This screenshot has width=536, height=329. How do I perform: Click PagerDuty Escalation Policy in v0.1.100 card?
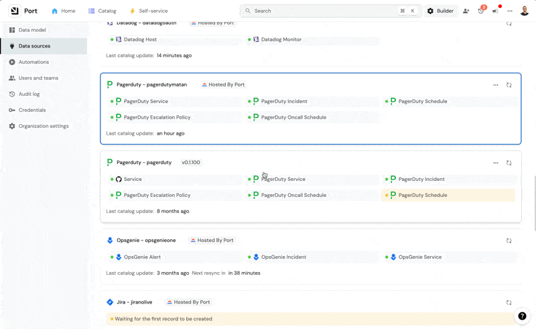tap(174, 195)
